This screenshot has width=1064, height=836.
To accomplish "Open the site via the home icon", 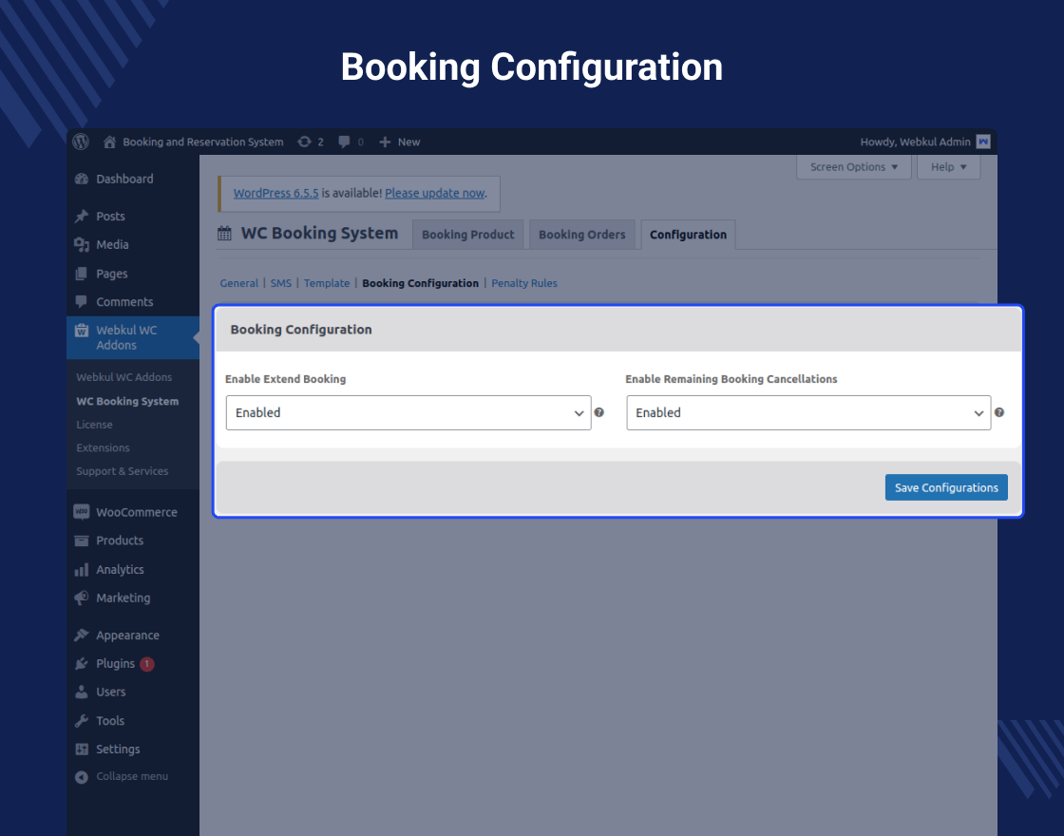I will click(x=108, y=141).
